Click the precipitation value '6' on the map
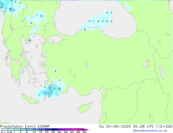 pyautogui.click(x=31, y=23)
